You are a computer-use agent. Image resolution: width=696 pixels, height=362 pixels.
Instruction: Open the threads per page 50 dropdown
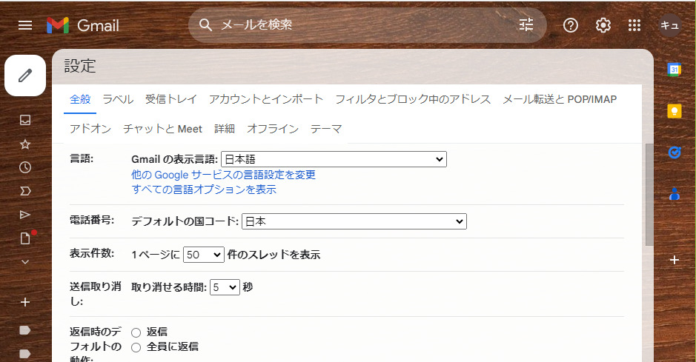[204, 255]
